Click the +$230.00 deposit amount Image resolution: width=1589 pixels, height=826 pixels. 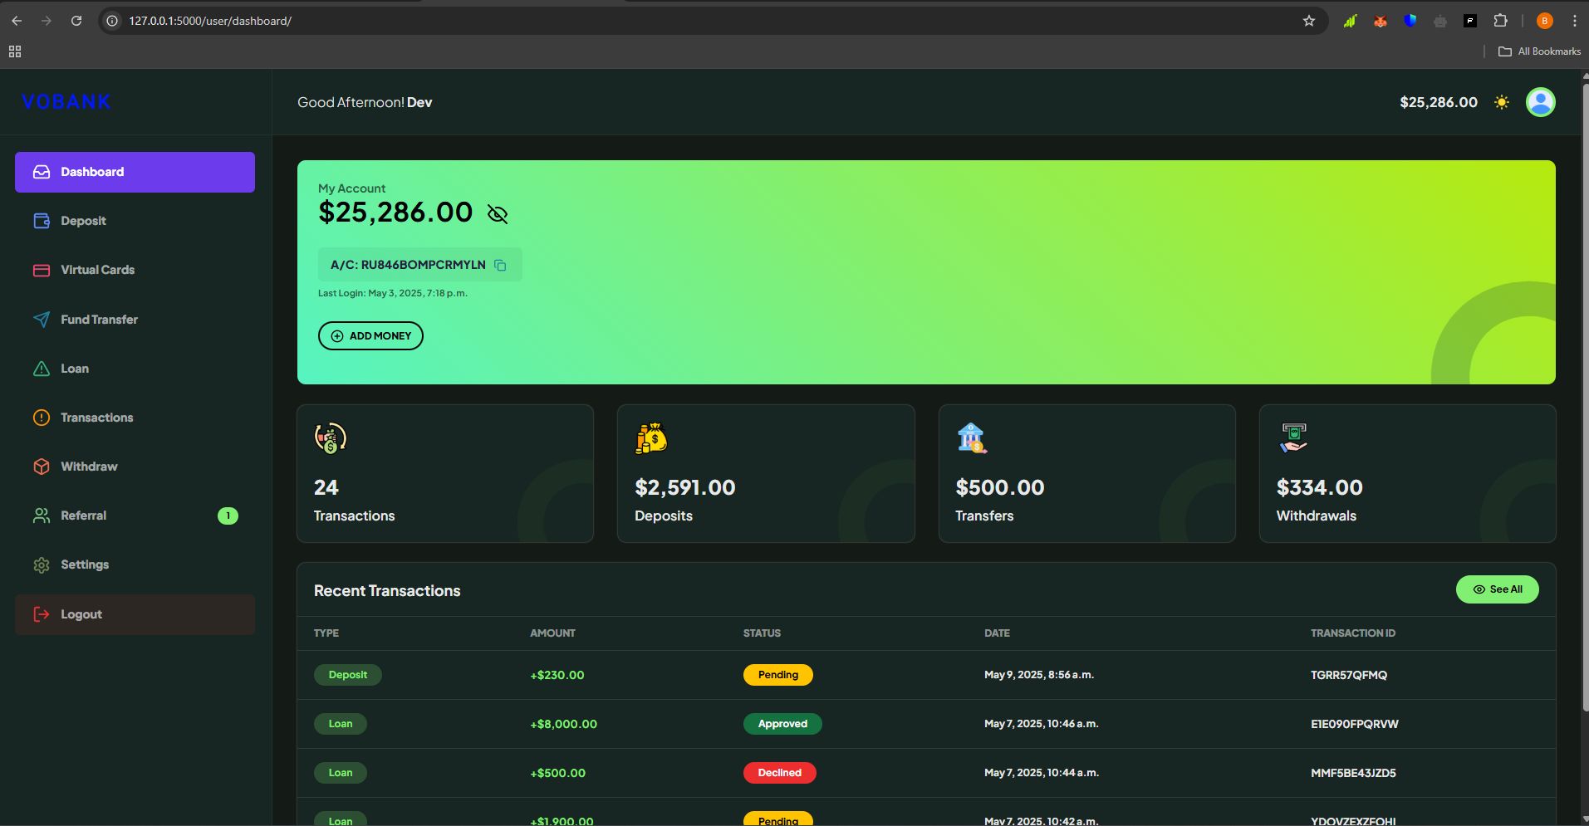[557, 675]
